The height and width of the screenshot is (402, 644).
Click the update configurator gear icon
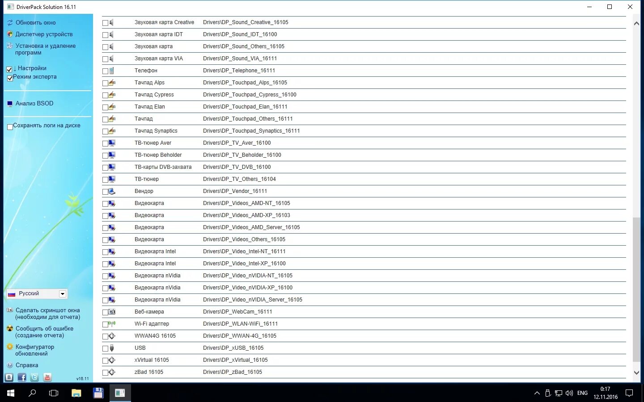click(10, 347)
